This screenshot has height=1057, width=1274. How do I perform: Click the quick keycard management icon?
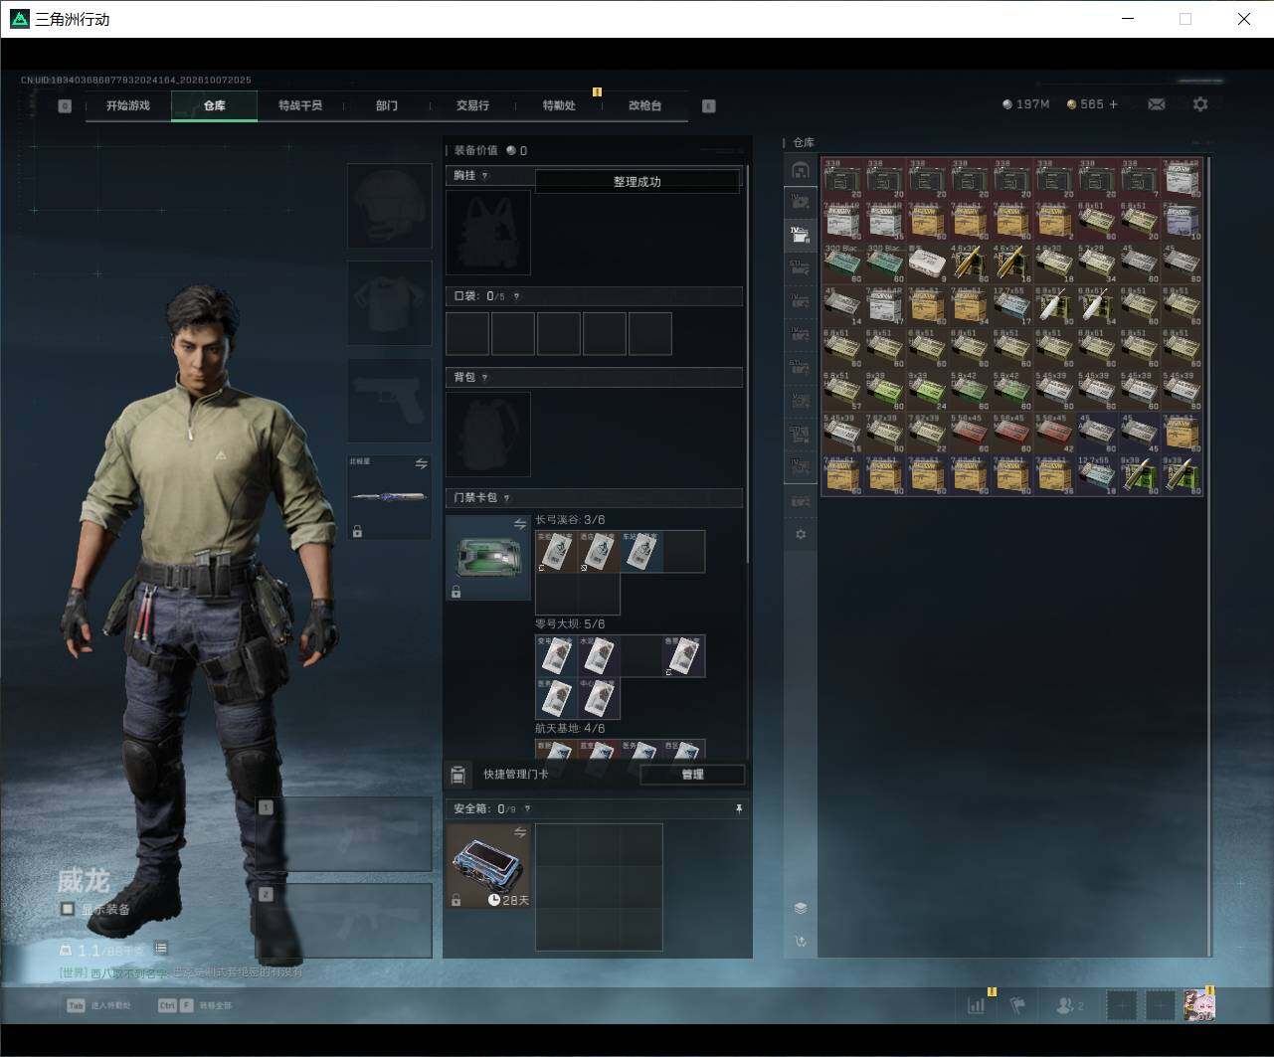(458, 775)
